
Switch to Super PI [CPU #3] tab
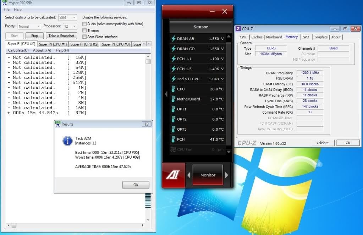(116, 44)
